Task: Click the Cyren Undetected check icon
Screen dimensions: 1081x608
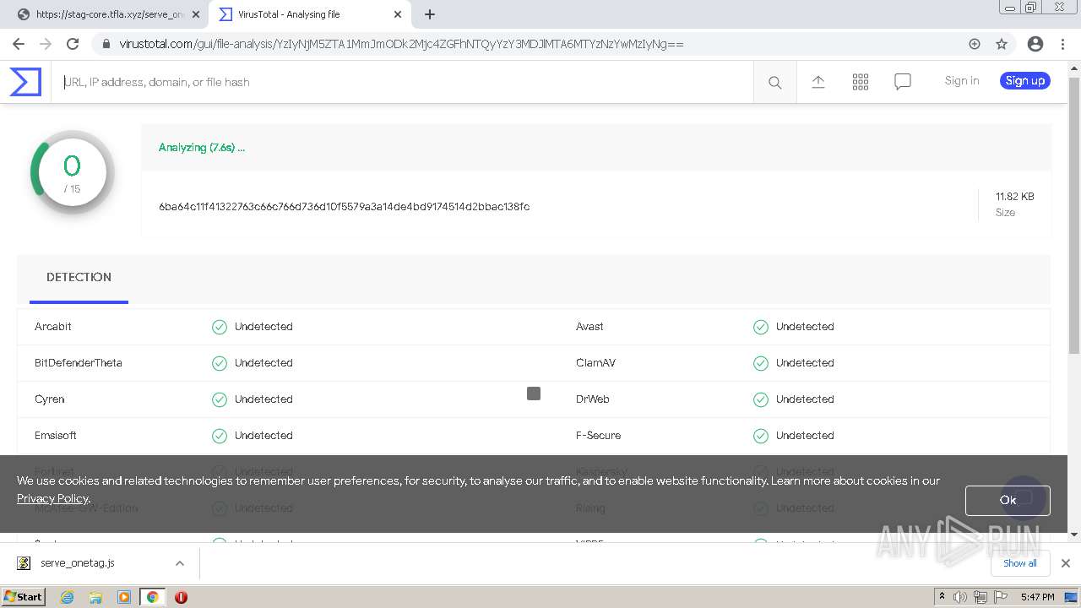Action: (220, 399)
